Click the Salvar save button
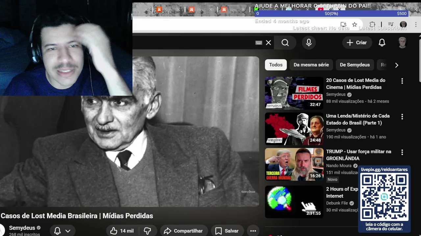This screenshot has width=421, height=236. coord(227,231)
